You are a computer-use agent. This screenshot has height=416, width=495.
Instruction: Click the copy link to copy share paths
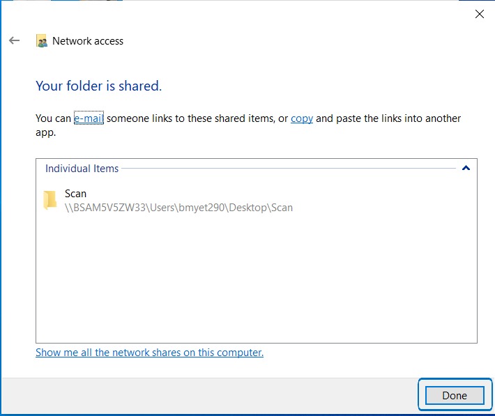point(301,118)
